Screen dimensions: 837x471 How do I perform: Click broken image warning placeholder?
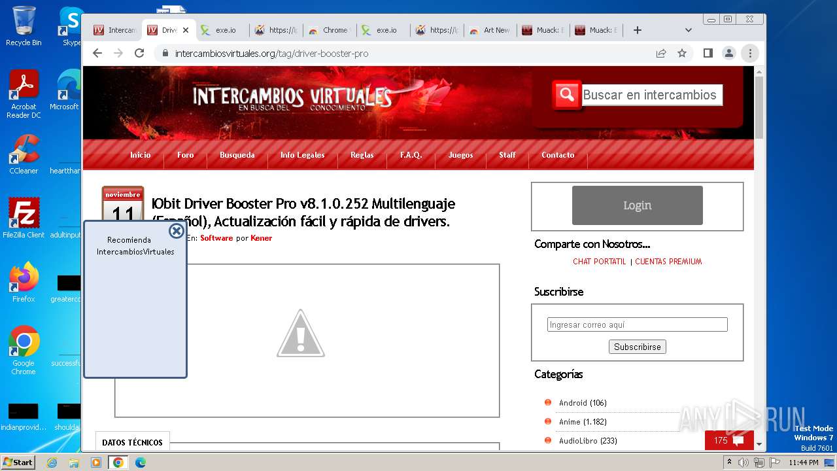(301, 333)
